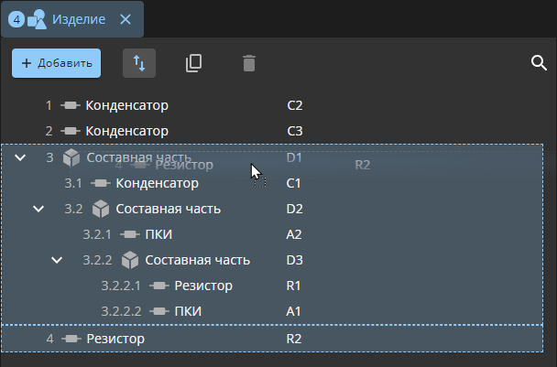
Task: Select row 3.2.2 Составная часть
Action: [x=272, y=260]
